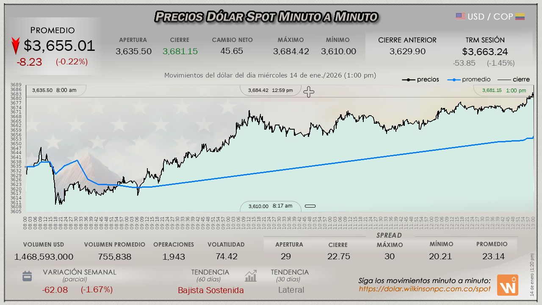The height and width of the screenshot is (305, 542).
Task: Click the Precios Dólar Spot Minuto a Minuto title
Action: (266, 17)
